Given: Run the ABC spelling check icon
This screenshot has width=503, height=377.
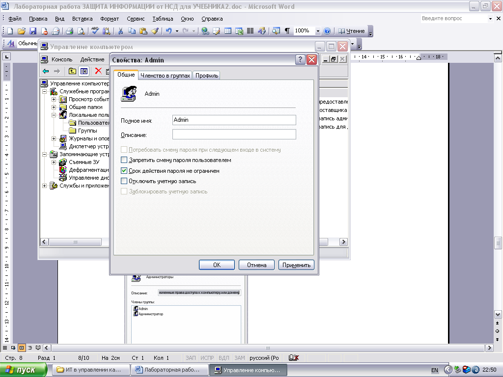Looking at the screenshot, I should (95, 31).
